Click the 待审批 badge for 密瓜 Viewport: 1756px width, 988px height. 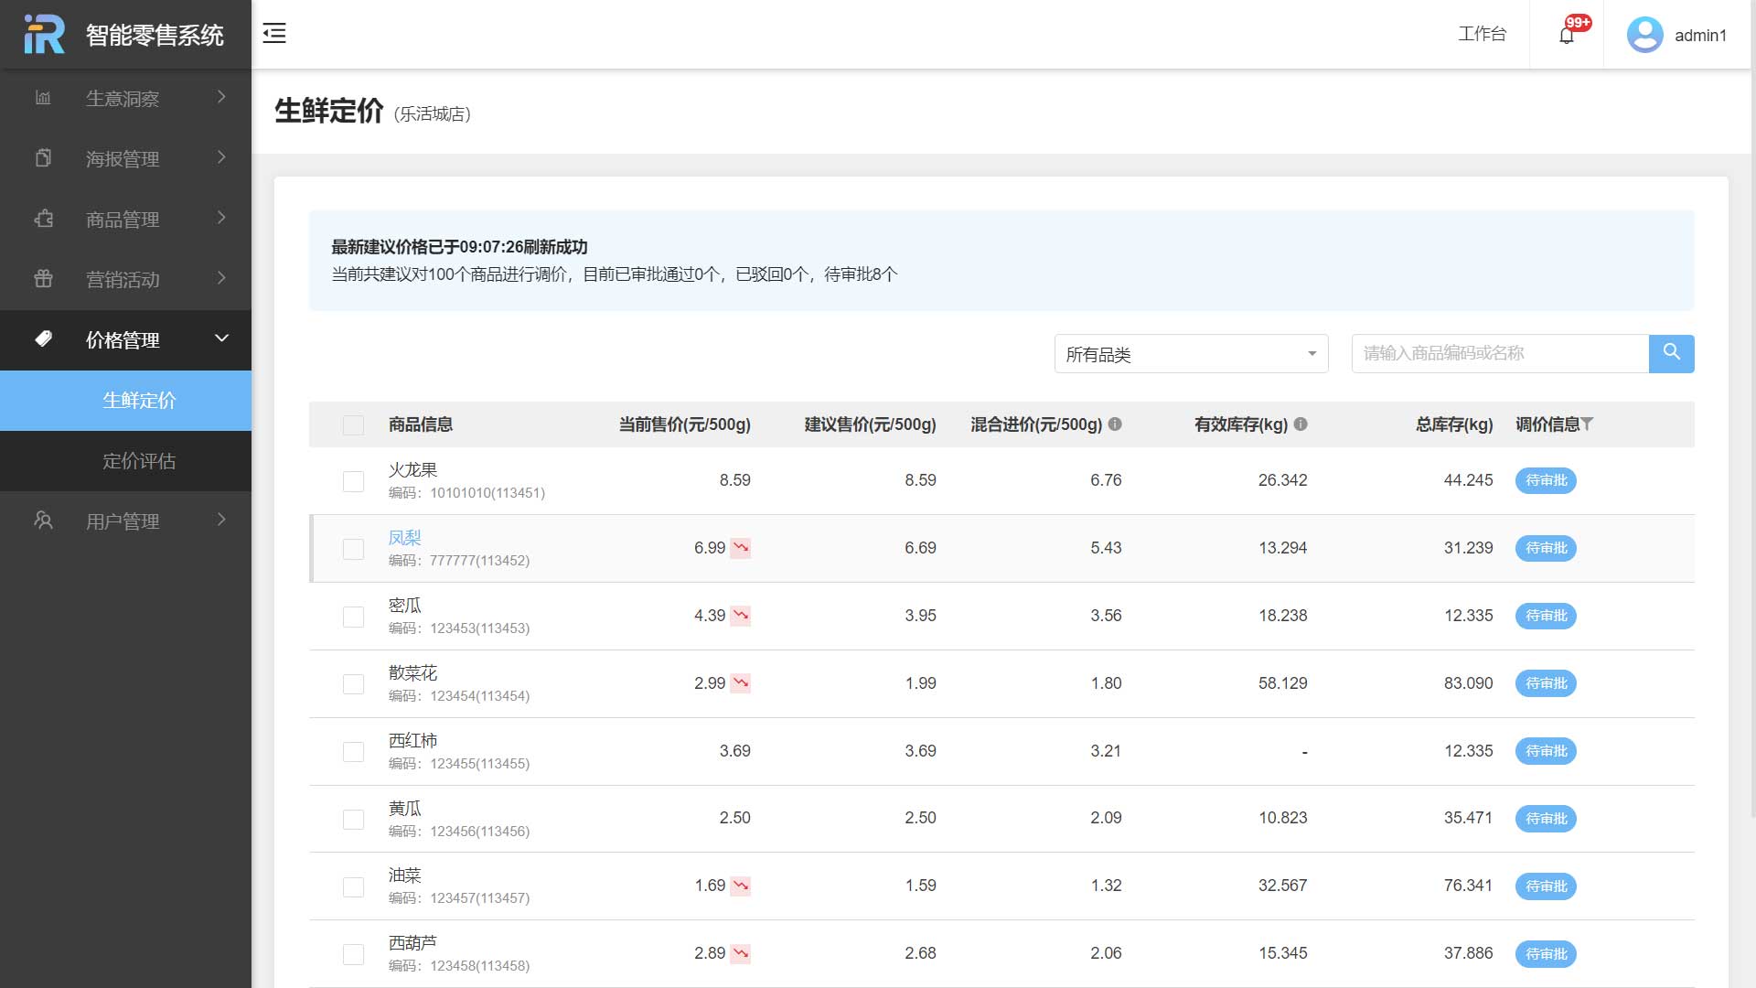(x=1546, y=616)
